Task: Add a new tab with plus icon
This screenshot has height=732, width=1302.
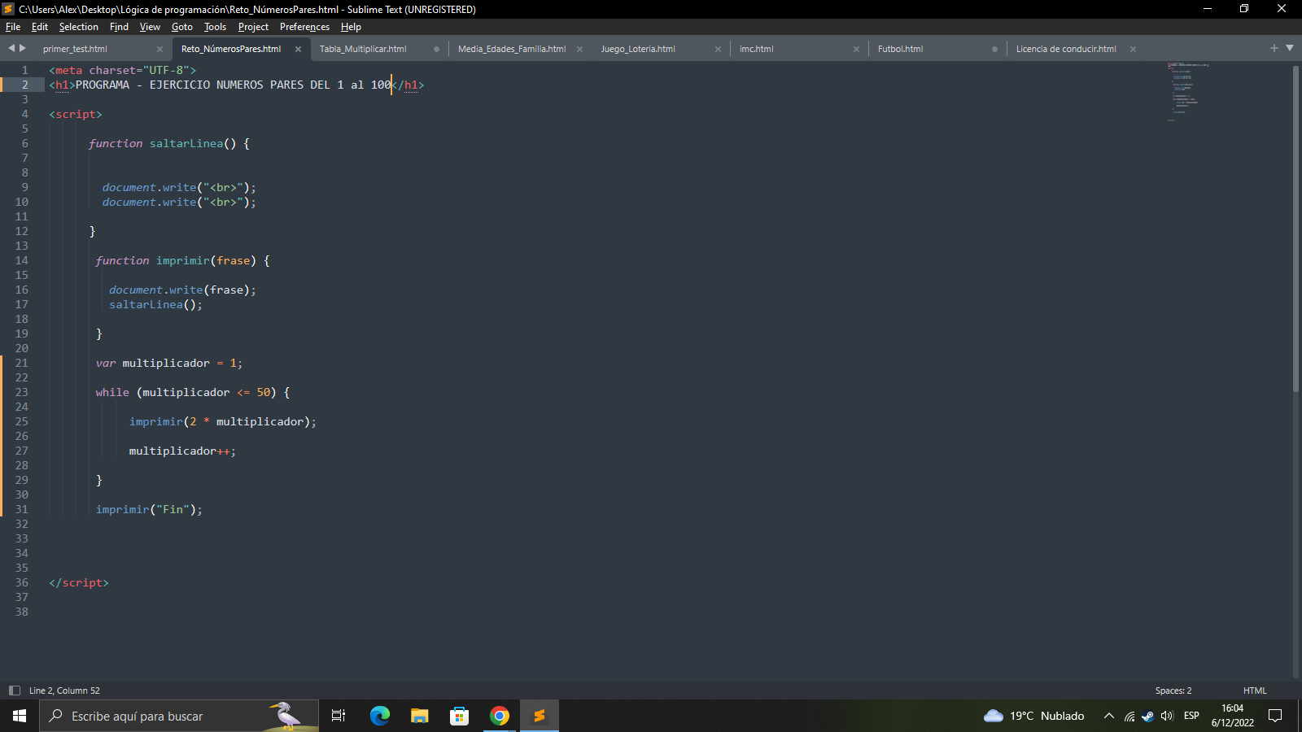Action: [x=1274, y=48]
